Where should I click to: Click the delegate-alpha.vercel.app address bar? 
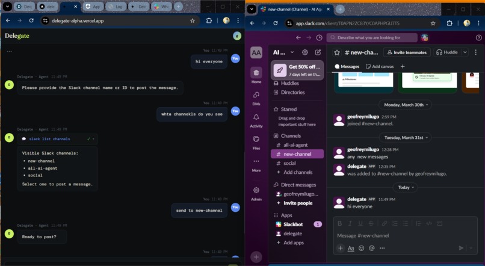click(x=119, y=20)
